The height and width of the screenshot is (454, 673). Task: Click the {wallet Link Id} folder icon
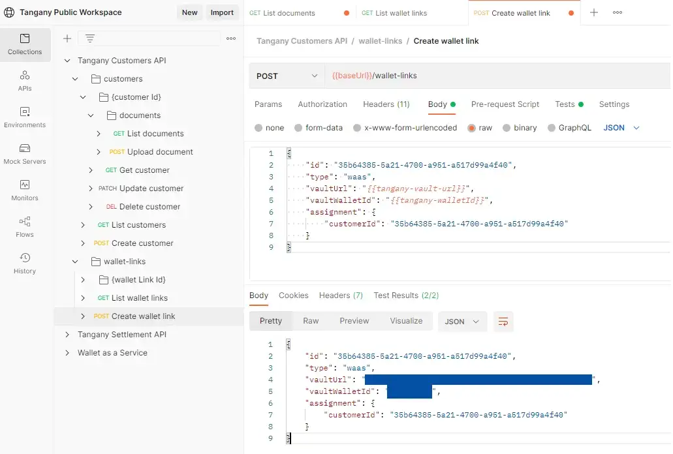click(103, 280)
